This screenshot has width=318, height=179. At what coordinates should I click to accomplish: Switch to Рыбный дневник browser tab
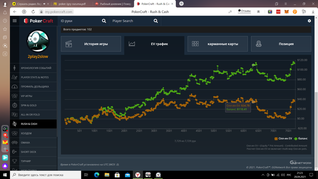pos(113,4)
